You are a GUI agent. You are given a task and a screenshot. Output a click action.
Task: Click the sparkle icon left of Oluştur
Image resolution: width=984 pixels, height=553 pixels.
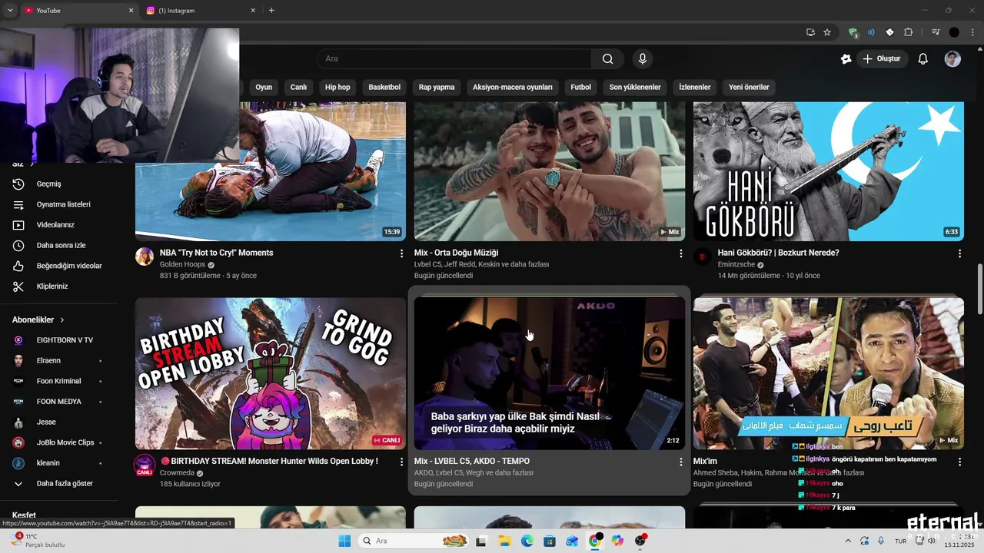(x=846, y=59)
